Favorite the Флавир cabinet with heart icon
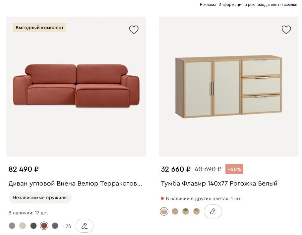The width and height of the screenshot is (302, 235). (x=286, y=30)
